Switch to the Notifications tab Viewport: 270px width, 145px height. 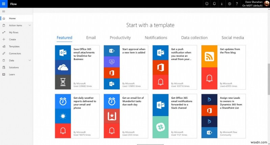(156, 38)
